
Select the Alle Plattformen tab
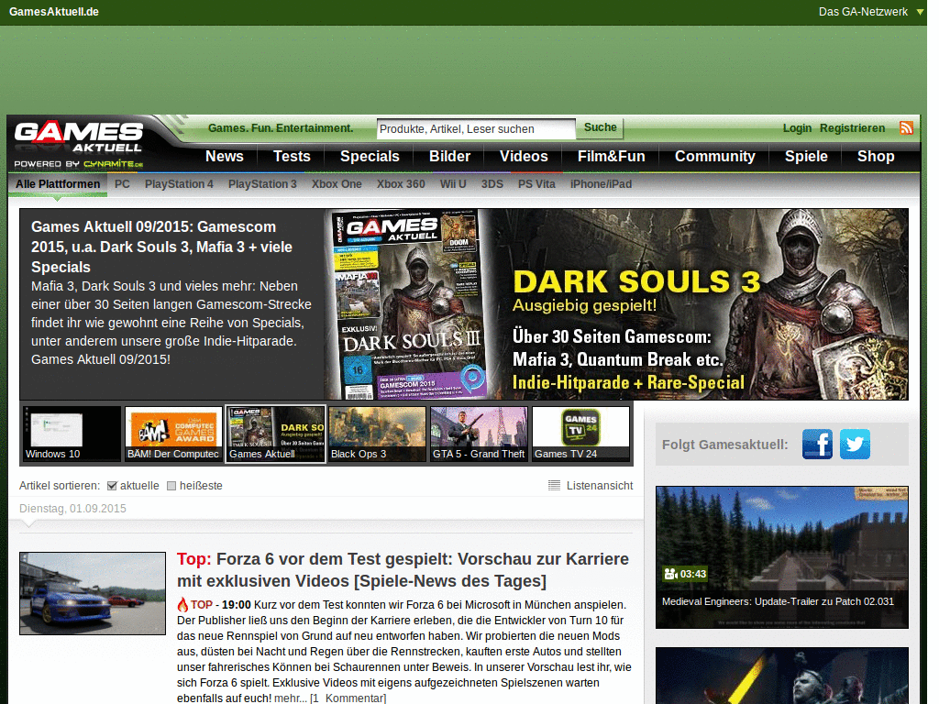(58, 183)
